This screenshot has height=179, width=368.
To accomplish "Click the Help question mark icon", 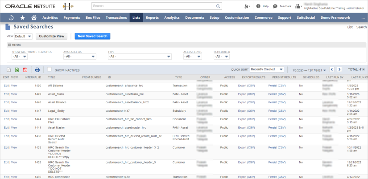I will 258,6.
